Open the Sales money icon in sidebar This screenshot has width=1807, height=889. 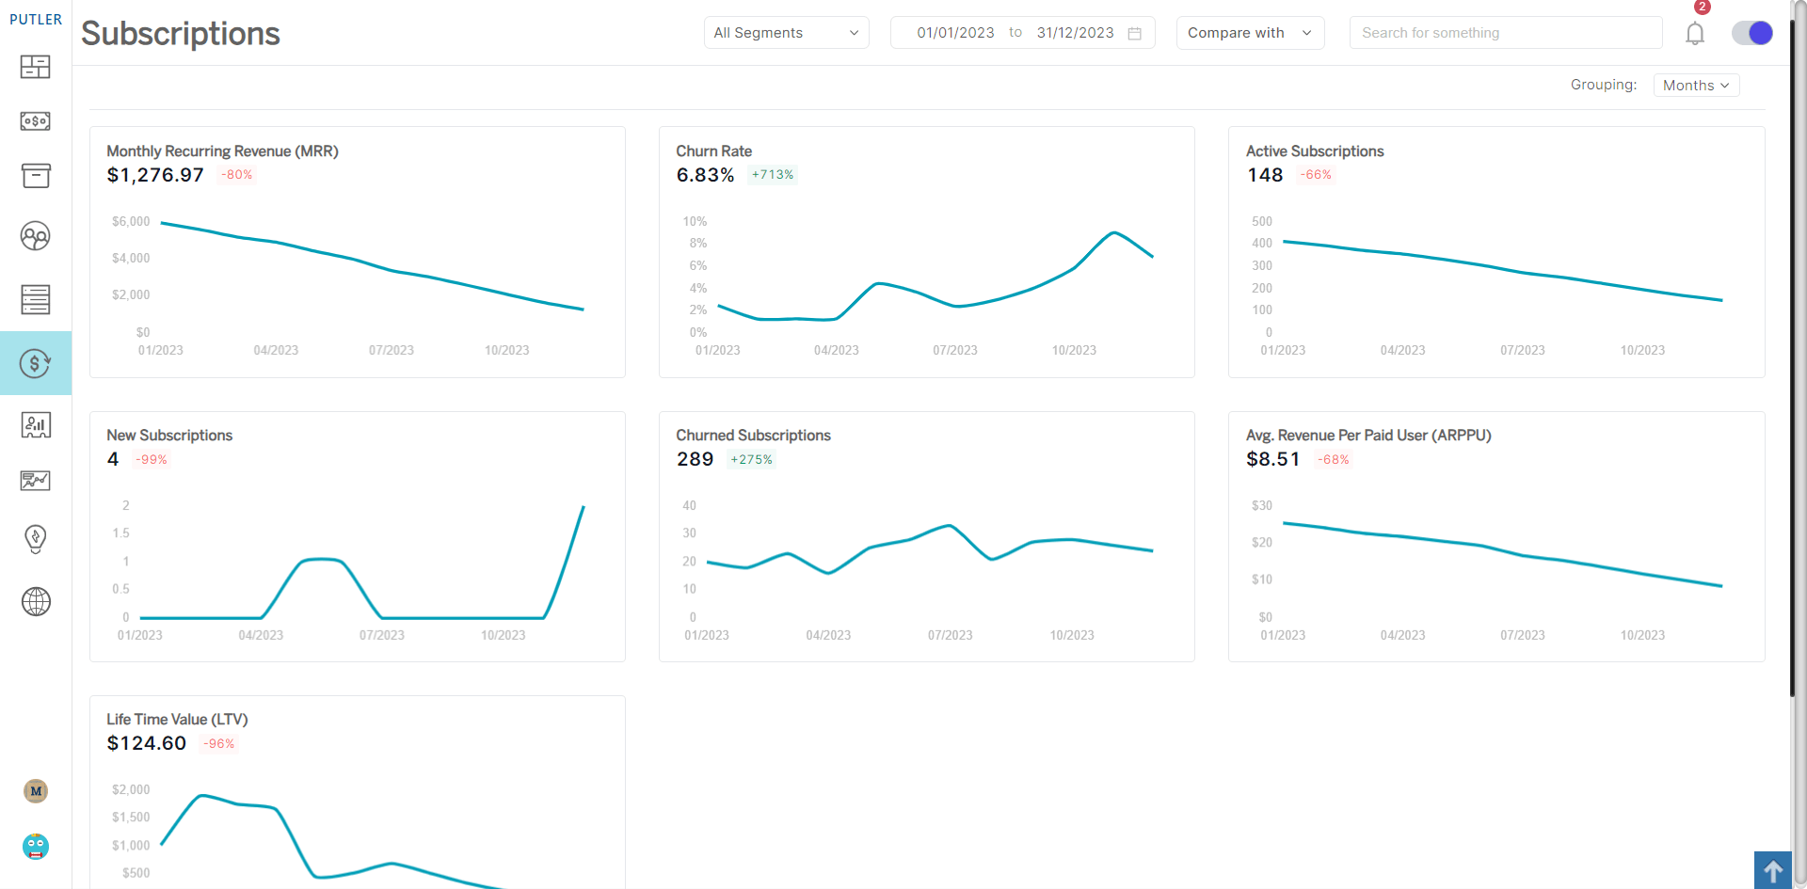36,121
